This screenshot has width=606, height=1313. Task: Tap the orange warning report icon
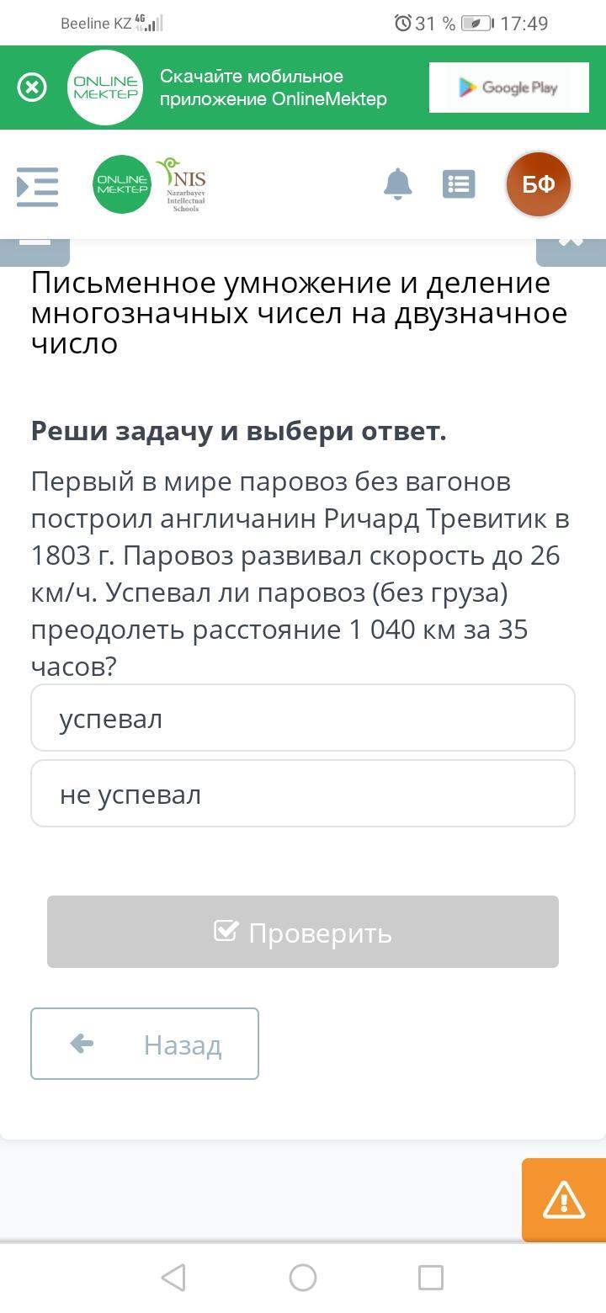(563, 1199)
